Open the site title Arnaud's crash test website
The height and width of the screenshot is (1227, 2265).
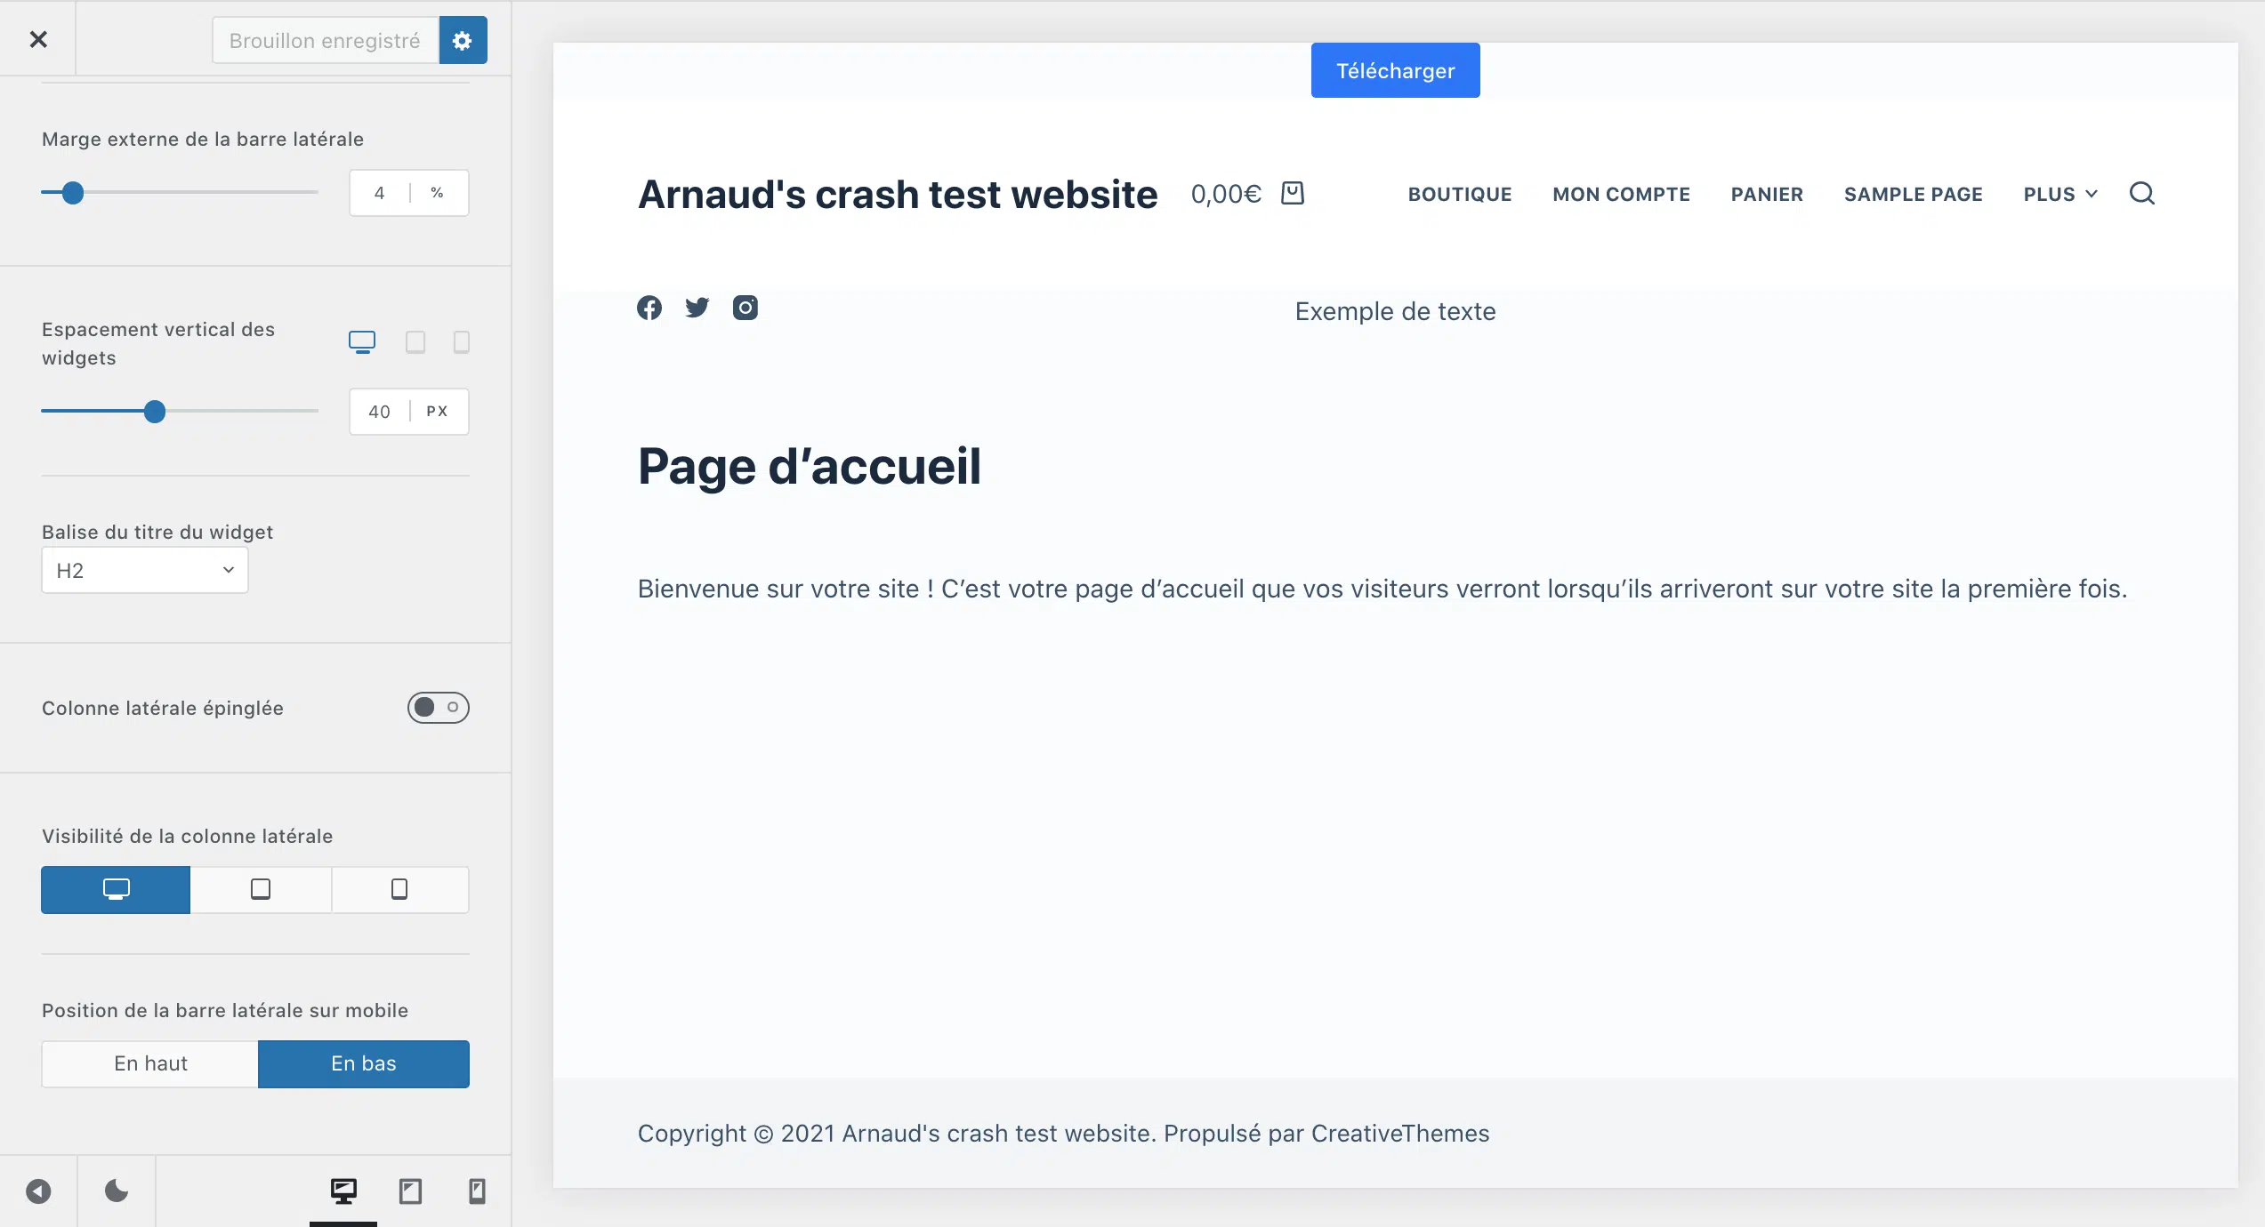[x=898, y=194]
